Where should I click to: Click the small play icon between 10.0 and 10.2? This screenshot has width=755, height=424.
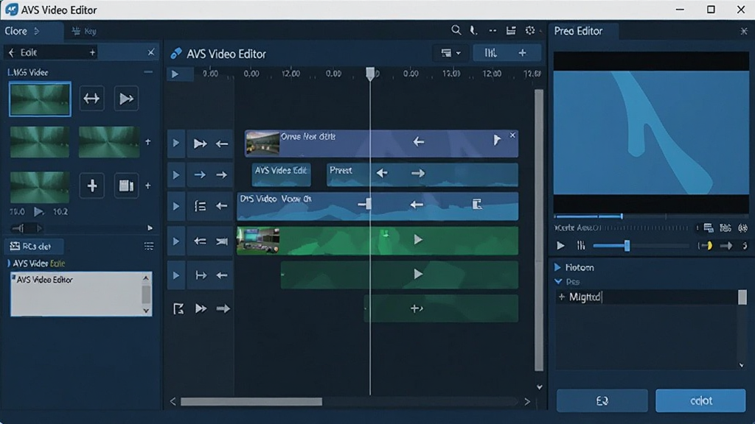[38, 211]
